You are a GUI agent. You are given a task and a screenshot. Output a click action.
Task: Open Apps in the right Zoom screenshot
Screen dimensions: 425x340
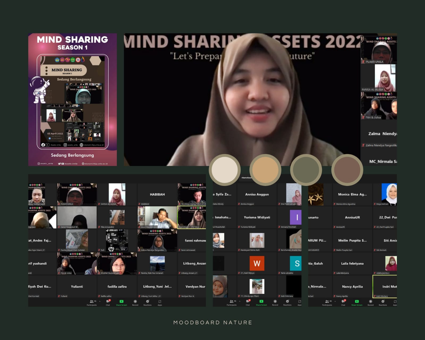tap(395, 303)
